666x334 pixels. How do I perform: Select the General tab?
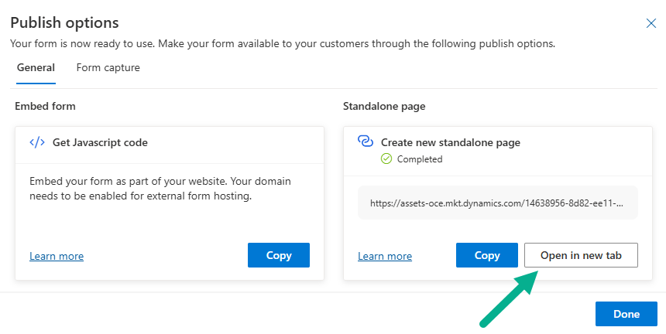pos(36,68)
